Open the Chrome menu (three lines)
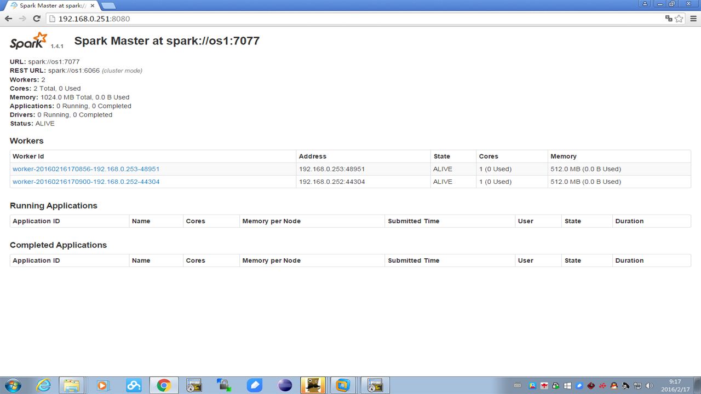This screenshot has width=701, height=394. (693, 19)
